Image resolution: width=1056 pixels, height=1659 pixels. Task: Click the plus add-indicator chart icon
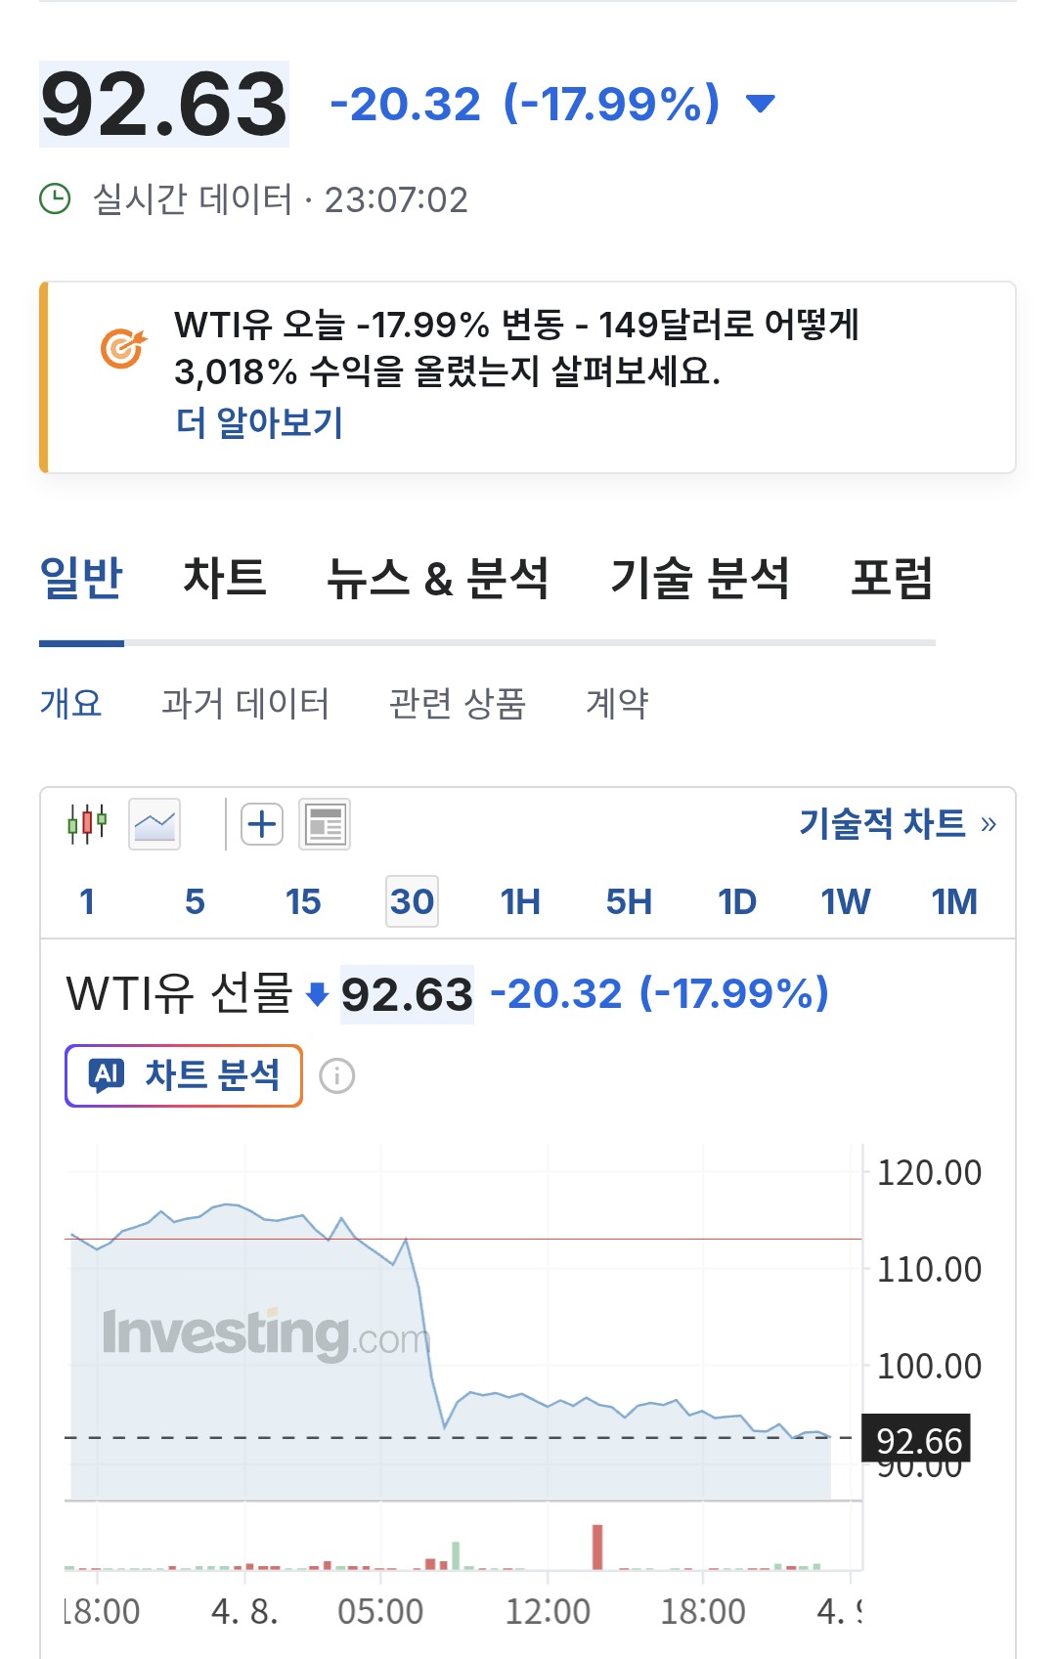coord(261,825)
